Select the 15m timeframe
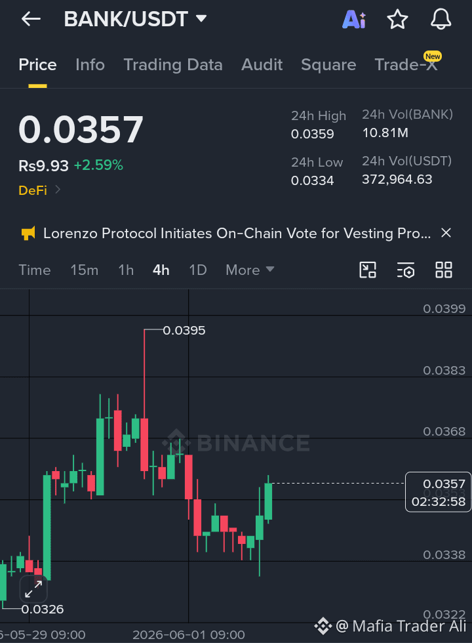472x643 pixels. 85,270
